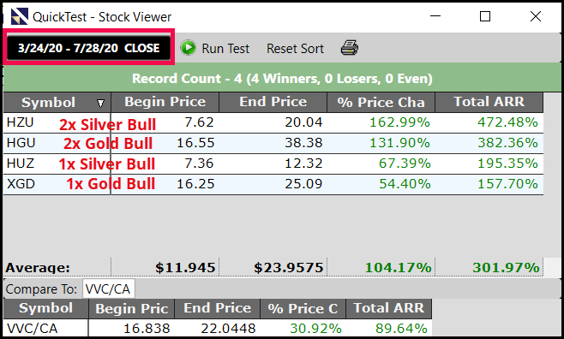The height and width of the screenshot is (339, 564).
Task: Select the VVC/CA comparison row
Action: pyautogui.click(x=218, y=328)
